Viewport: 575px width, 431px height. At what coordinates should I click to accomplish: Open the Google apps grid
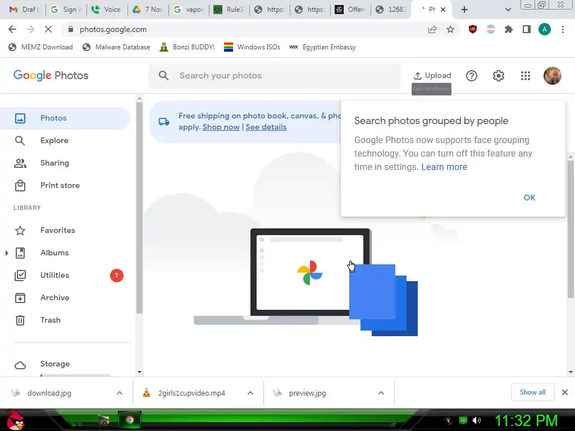click(x=526, y=76)
